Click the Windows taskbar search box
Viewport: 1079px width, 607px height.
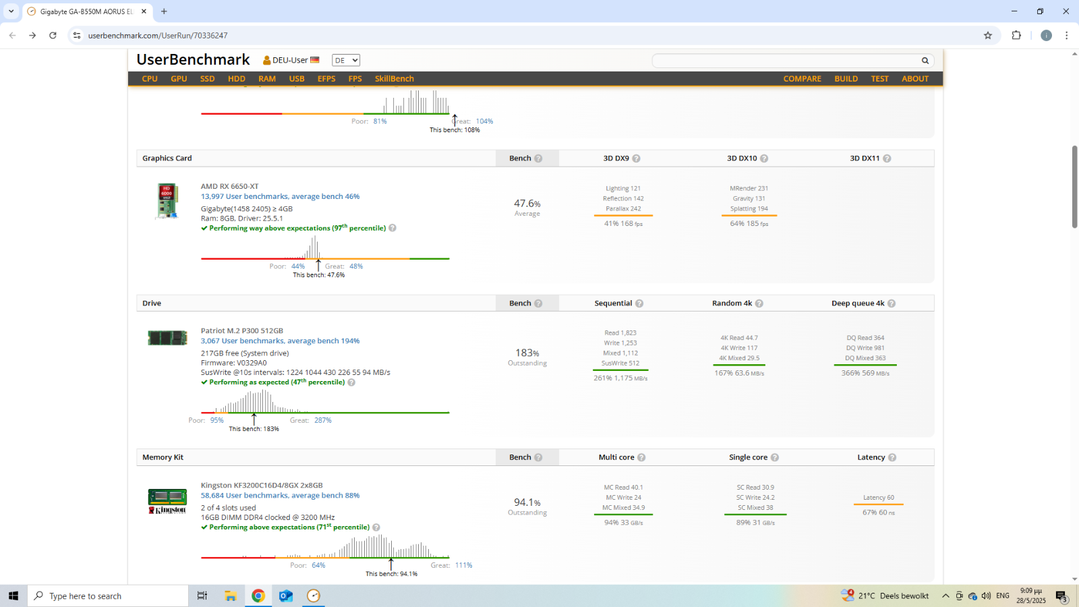tap(108, 596)
